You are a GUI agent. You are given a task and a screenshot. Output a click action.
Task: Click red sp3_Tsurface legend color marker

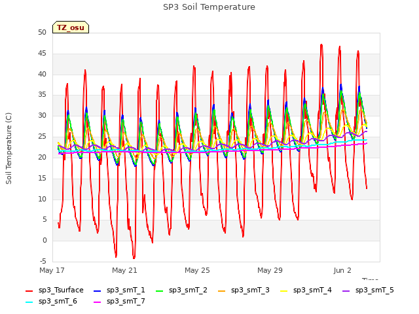[x=29, y=290]
